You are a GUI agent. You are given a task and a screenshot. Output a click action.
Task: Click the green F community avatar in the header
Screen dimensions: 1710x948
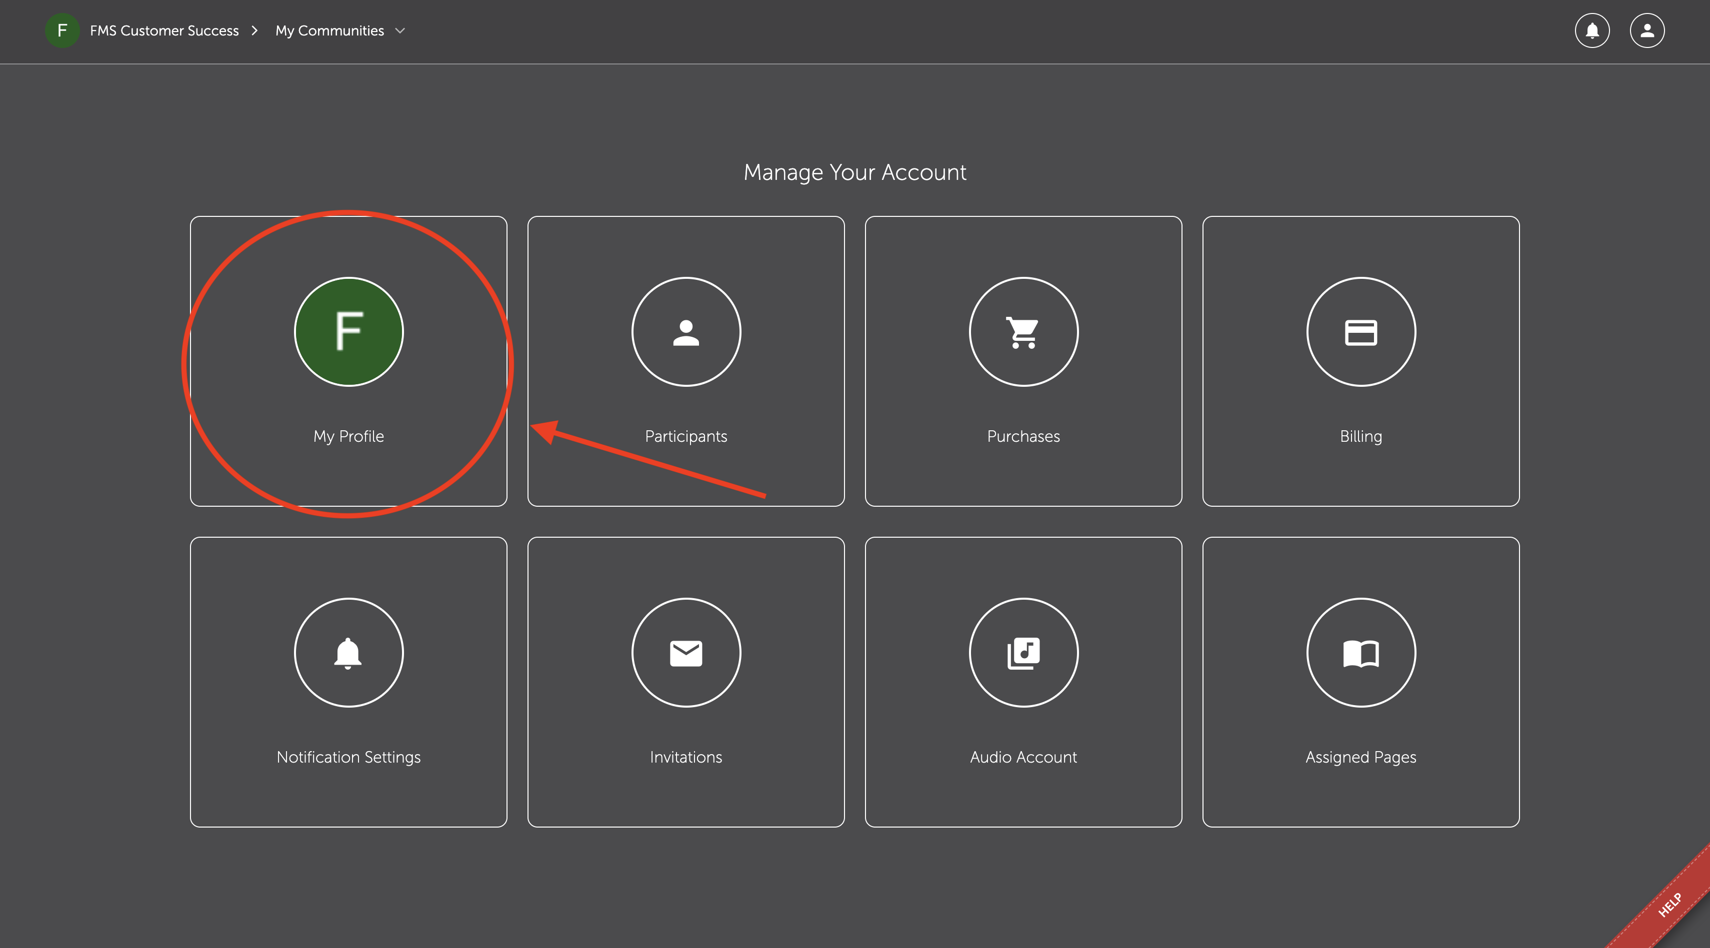tap(61, 30)
